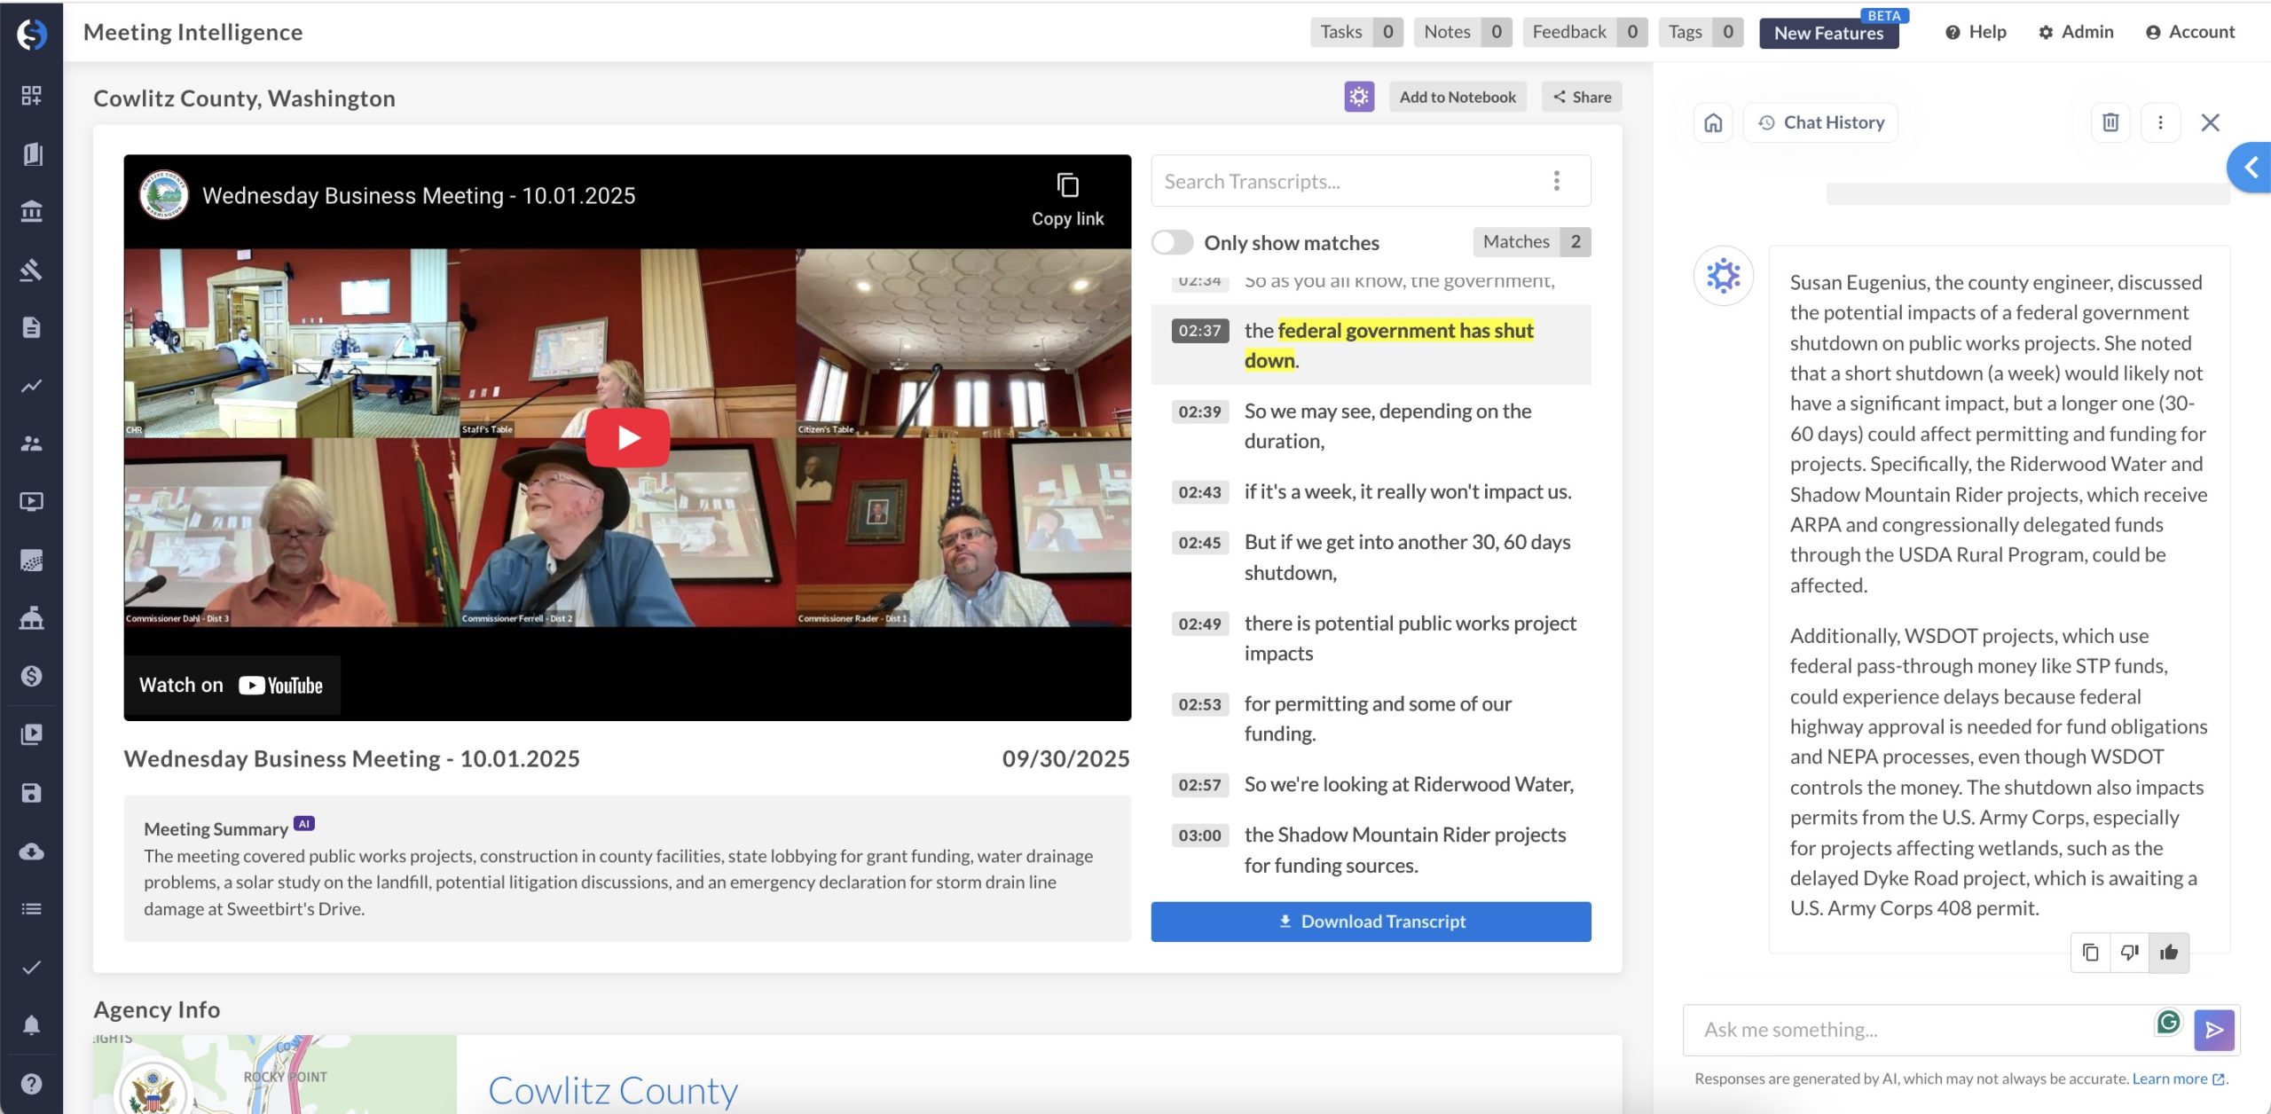Send message with purple arrow button

tap(2213, 1030)
